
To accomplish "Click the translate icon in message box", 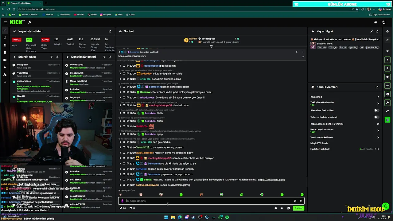I will click(295, 201).
